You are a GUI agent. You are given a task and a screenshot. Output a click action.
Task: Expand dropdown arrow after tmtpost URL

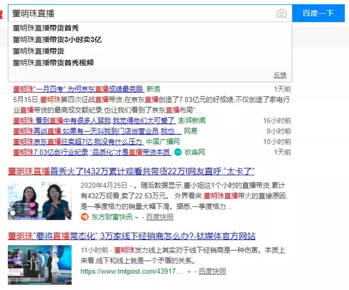[189, 272]
